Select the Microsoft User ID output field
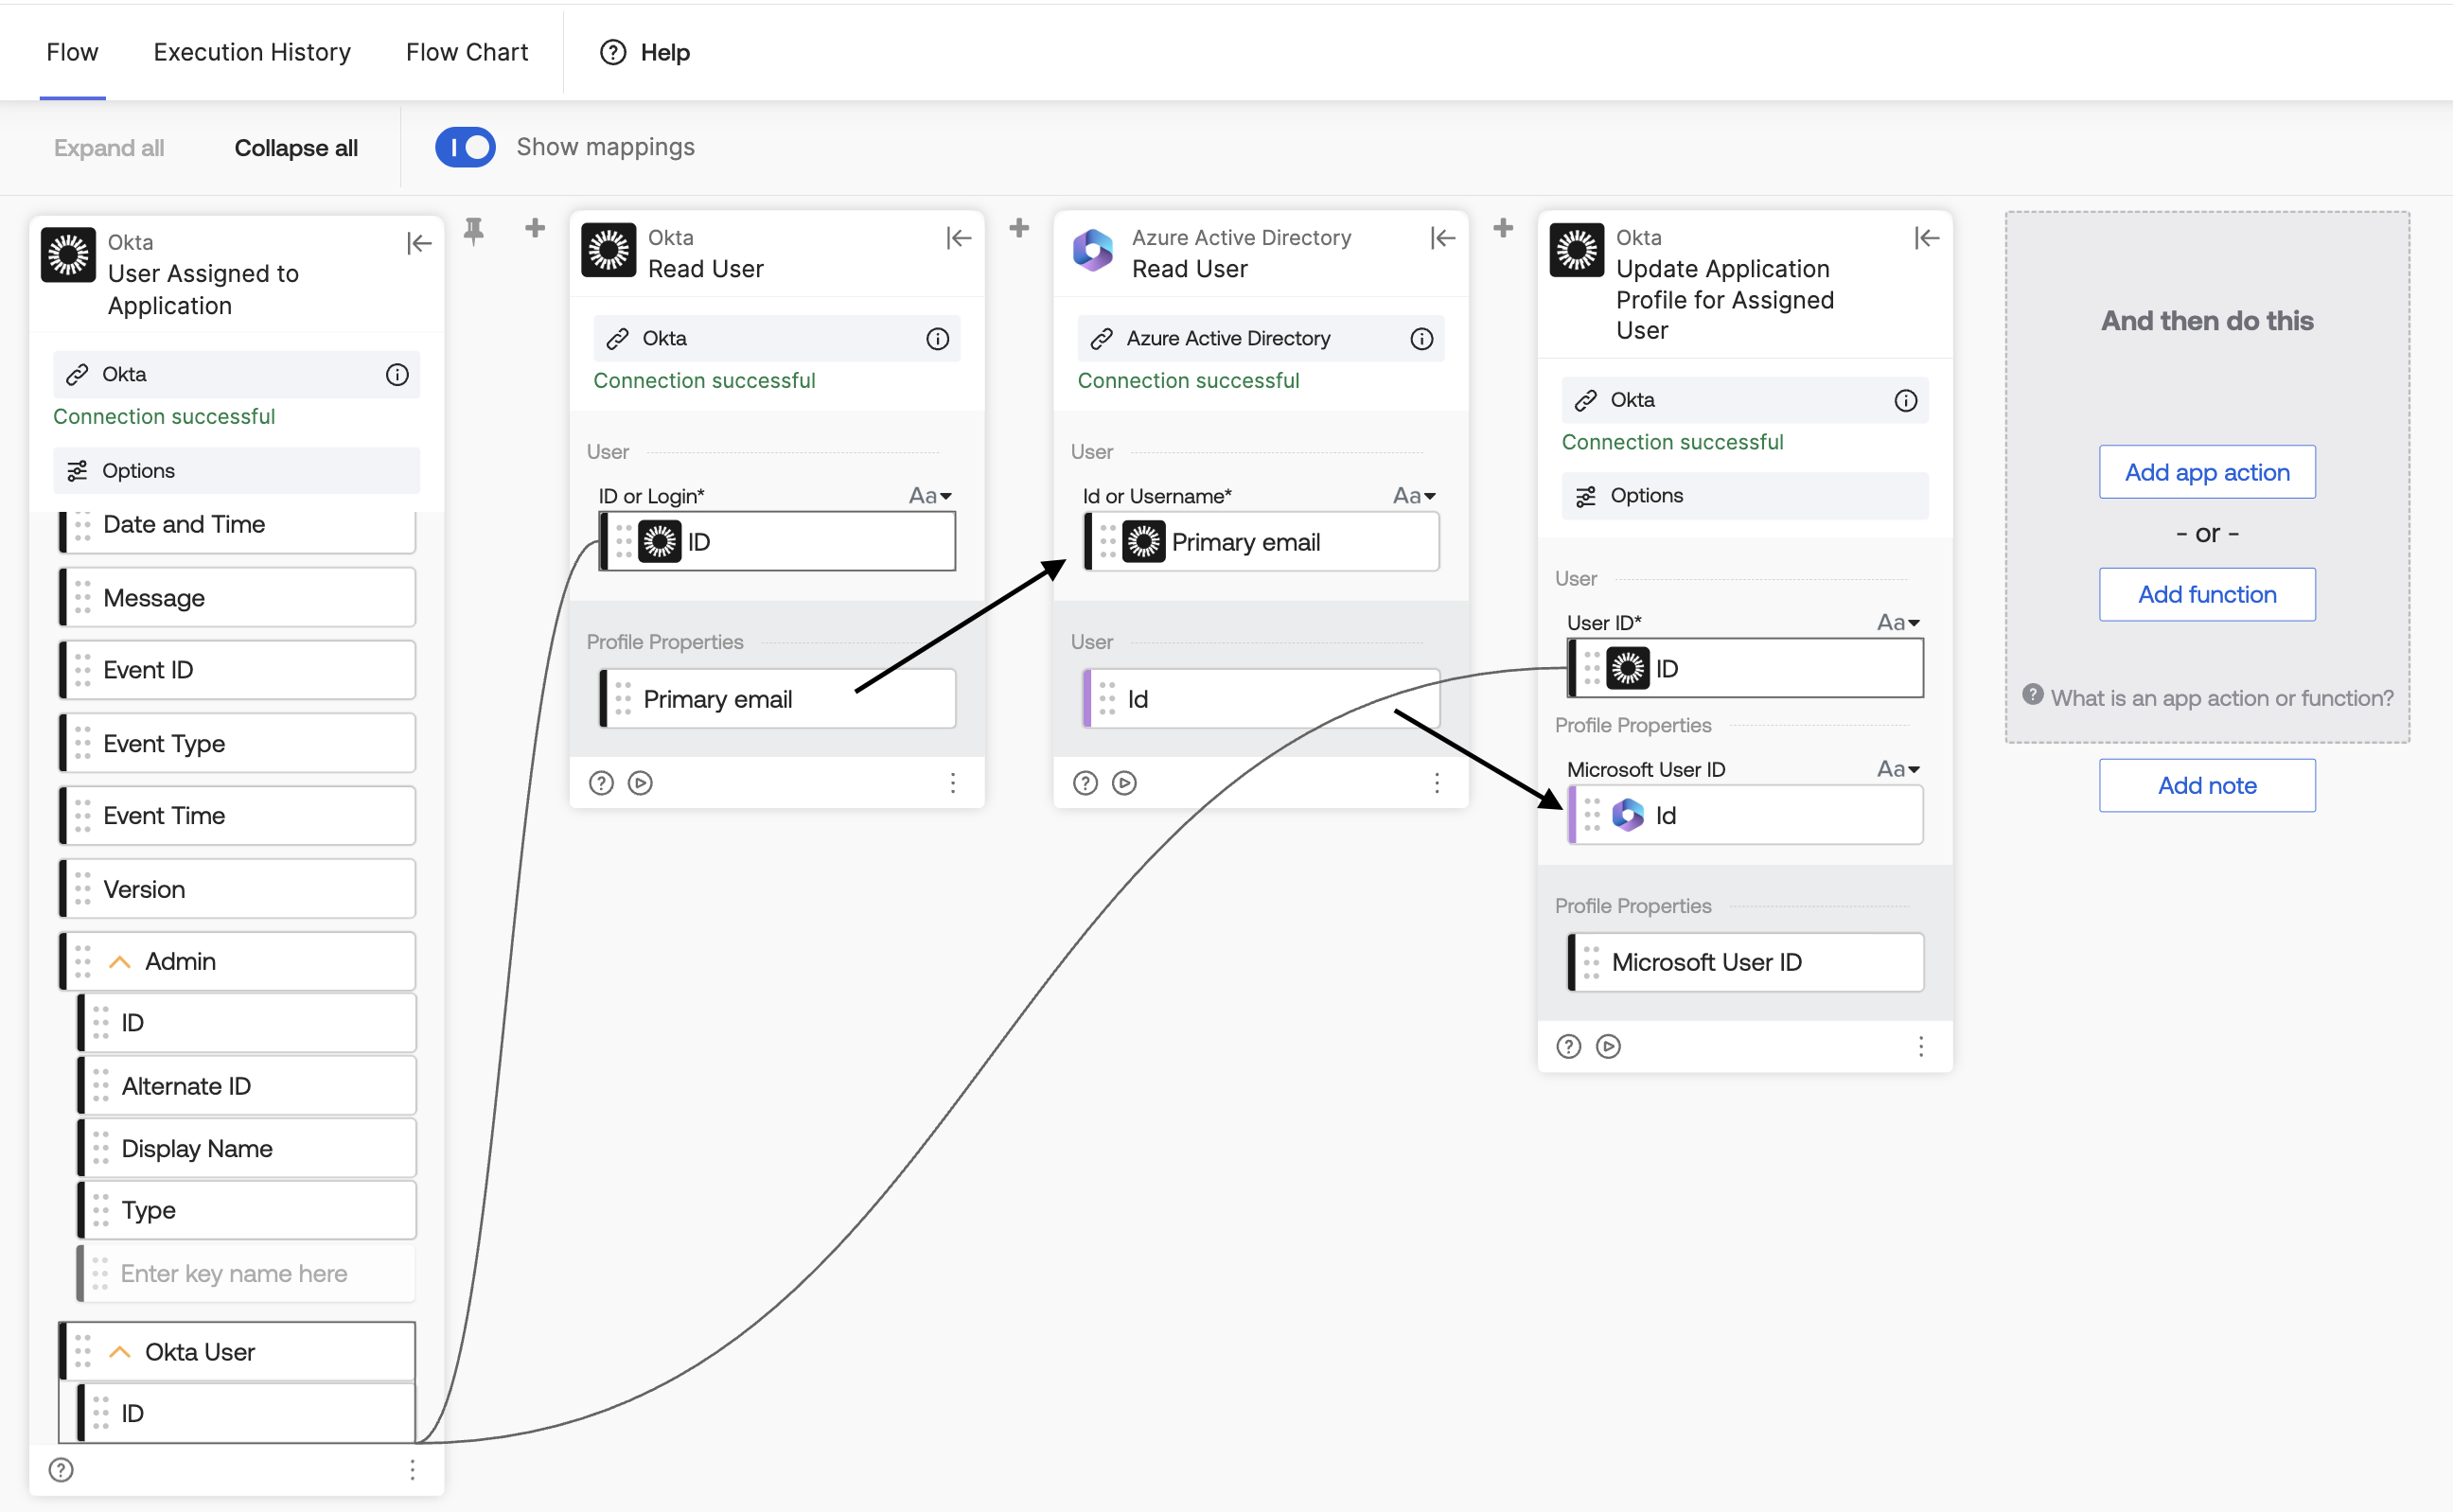 click(x=1745, y=963)
